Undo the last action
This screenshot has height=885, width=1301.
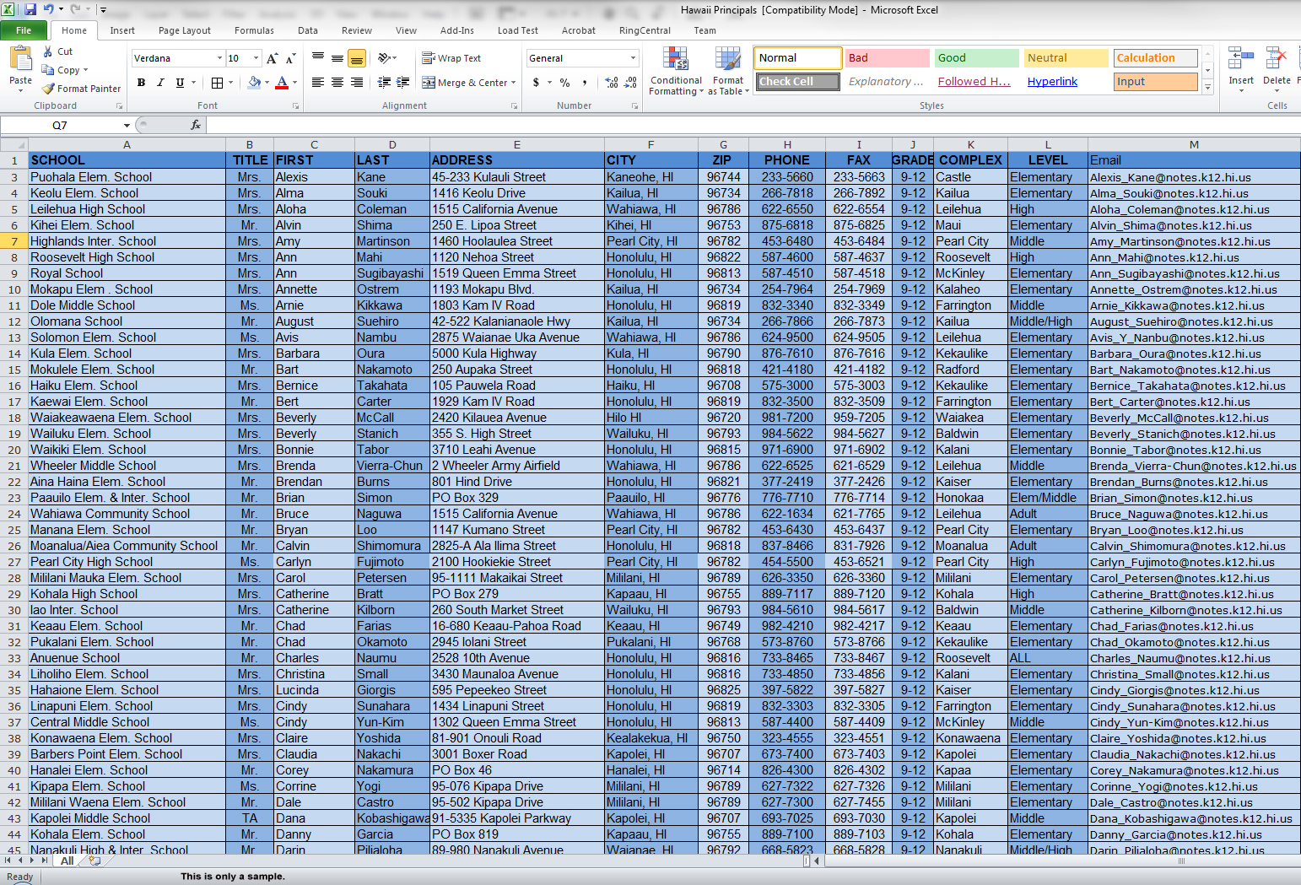click(48, 9)
